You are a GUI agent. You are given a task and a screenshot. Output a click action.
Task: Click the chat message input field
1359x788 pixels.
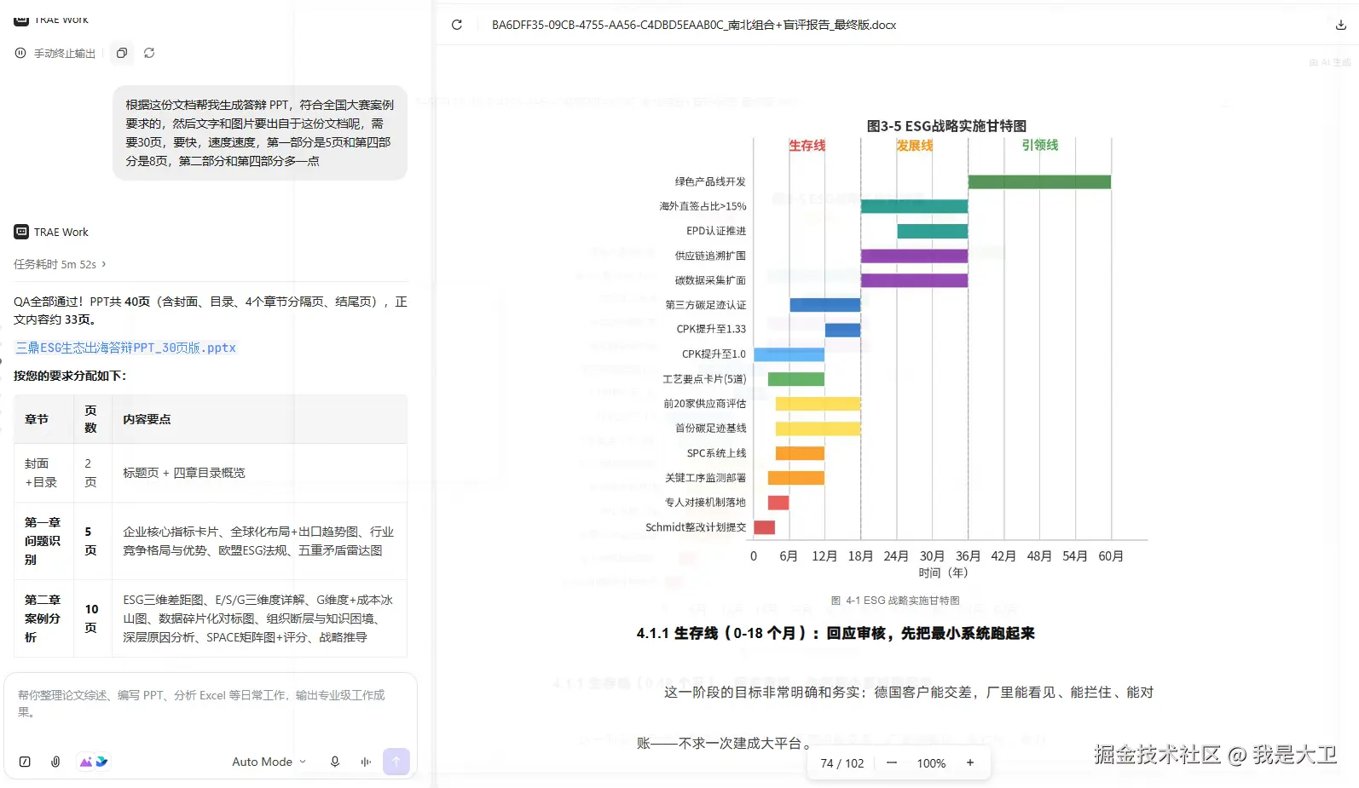pyautogui.click(x=210, y=704)
